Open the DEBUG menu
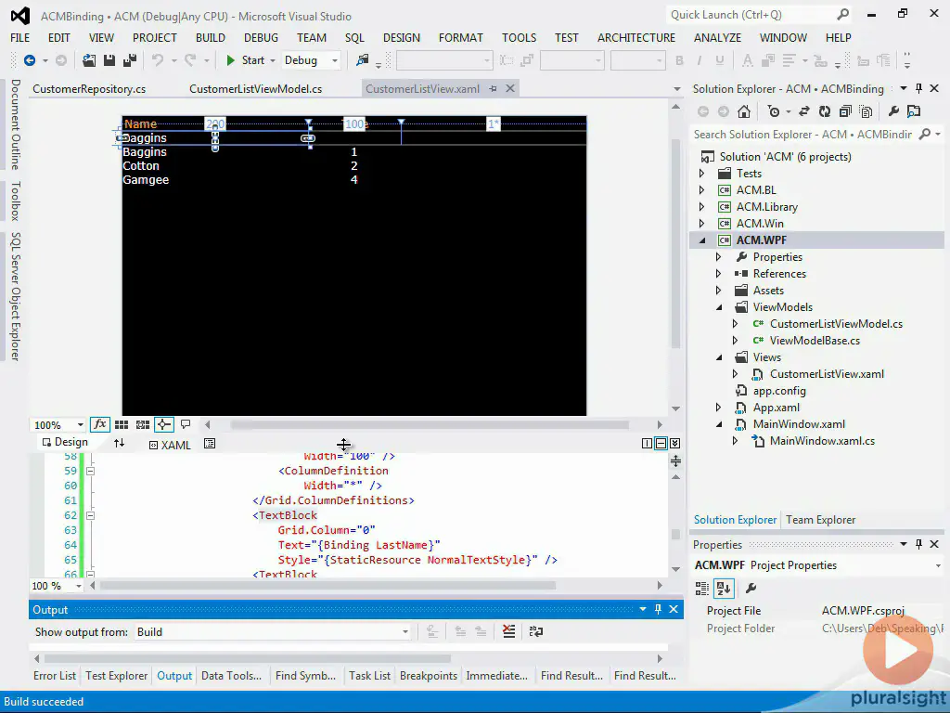Screen dimensions: 950x713 coord(261,37)
